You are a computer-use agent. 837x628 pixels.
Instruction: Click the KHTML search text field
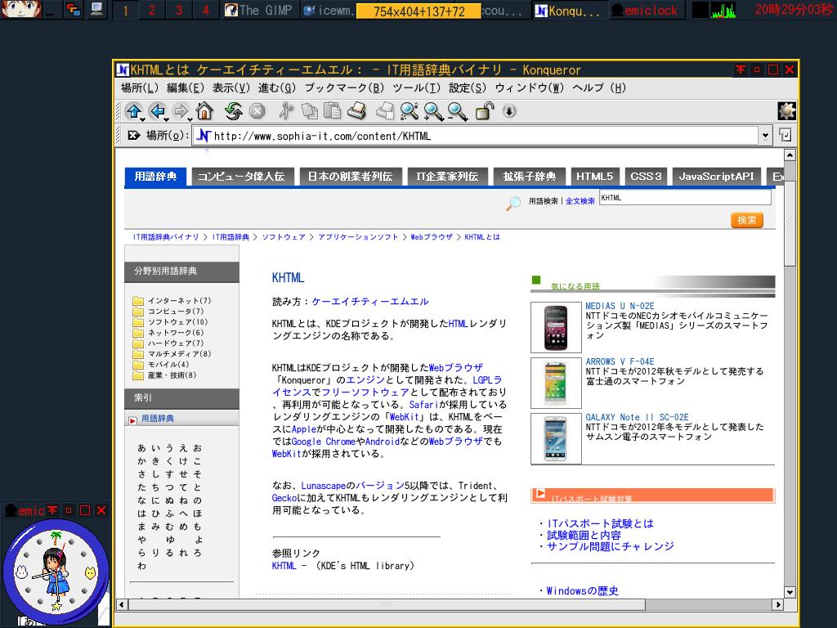tap(684, 198)
